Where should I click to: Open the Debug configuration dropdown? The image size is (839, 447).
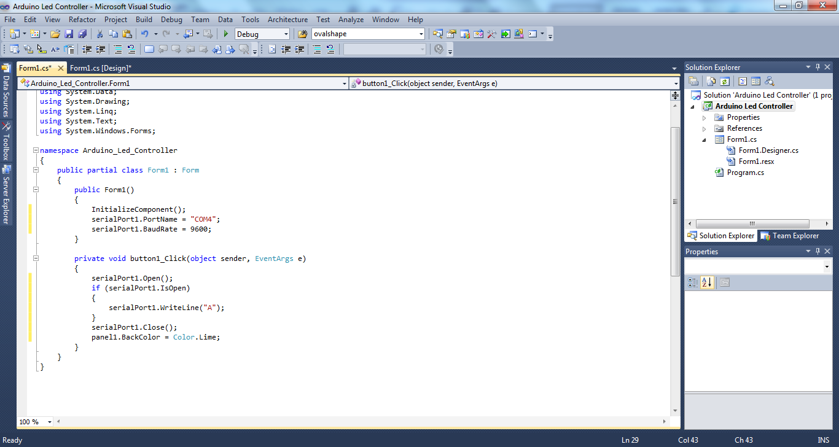tap(286, 34)
